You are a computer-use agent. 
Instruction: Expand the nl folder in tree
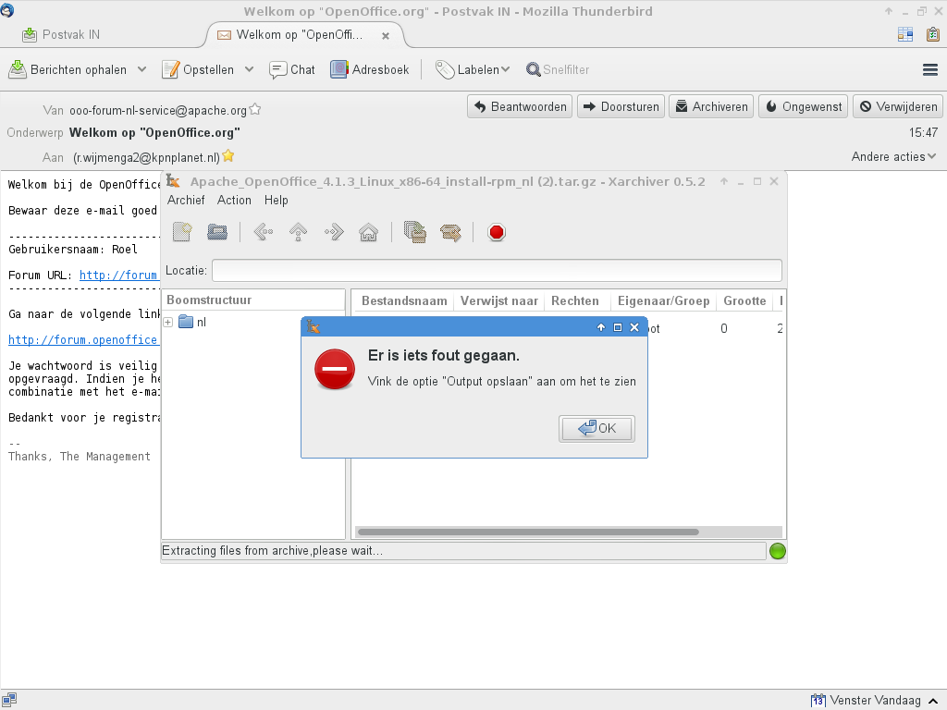point(168,323)
